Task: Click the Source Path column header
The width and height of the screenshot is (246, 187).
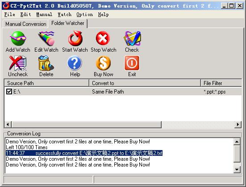Action: pos(46,83)
